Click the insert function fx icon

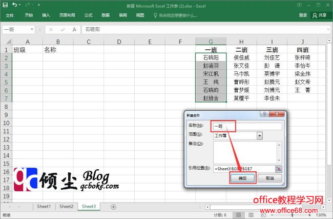tap(74, 30)
